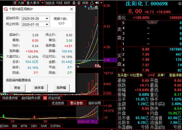The image size is (182, 130).
Task: Click buy level 1 price 8.00
Action: click(146, 49)
